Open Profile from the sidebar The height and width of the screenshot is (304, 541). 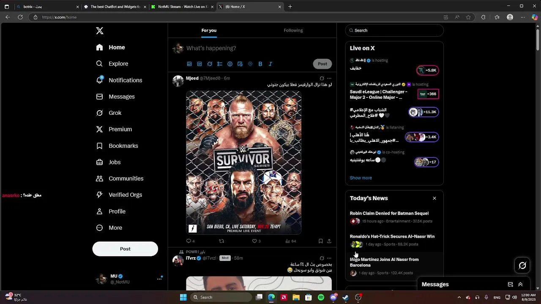[x=111, y=211]
